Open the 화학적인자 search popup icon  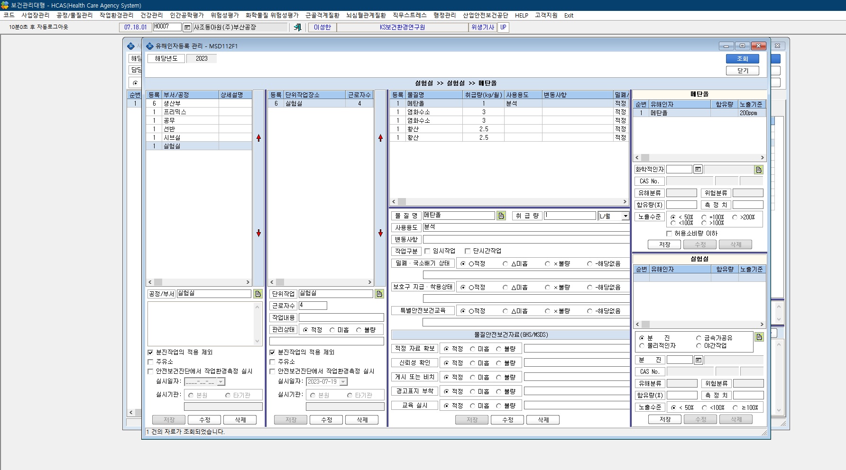point(698,169)
